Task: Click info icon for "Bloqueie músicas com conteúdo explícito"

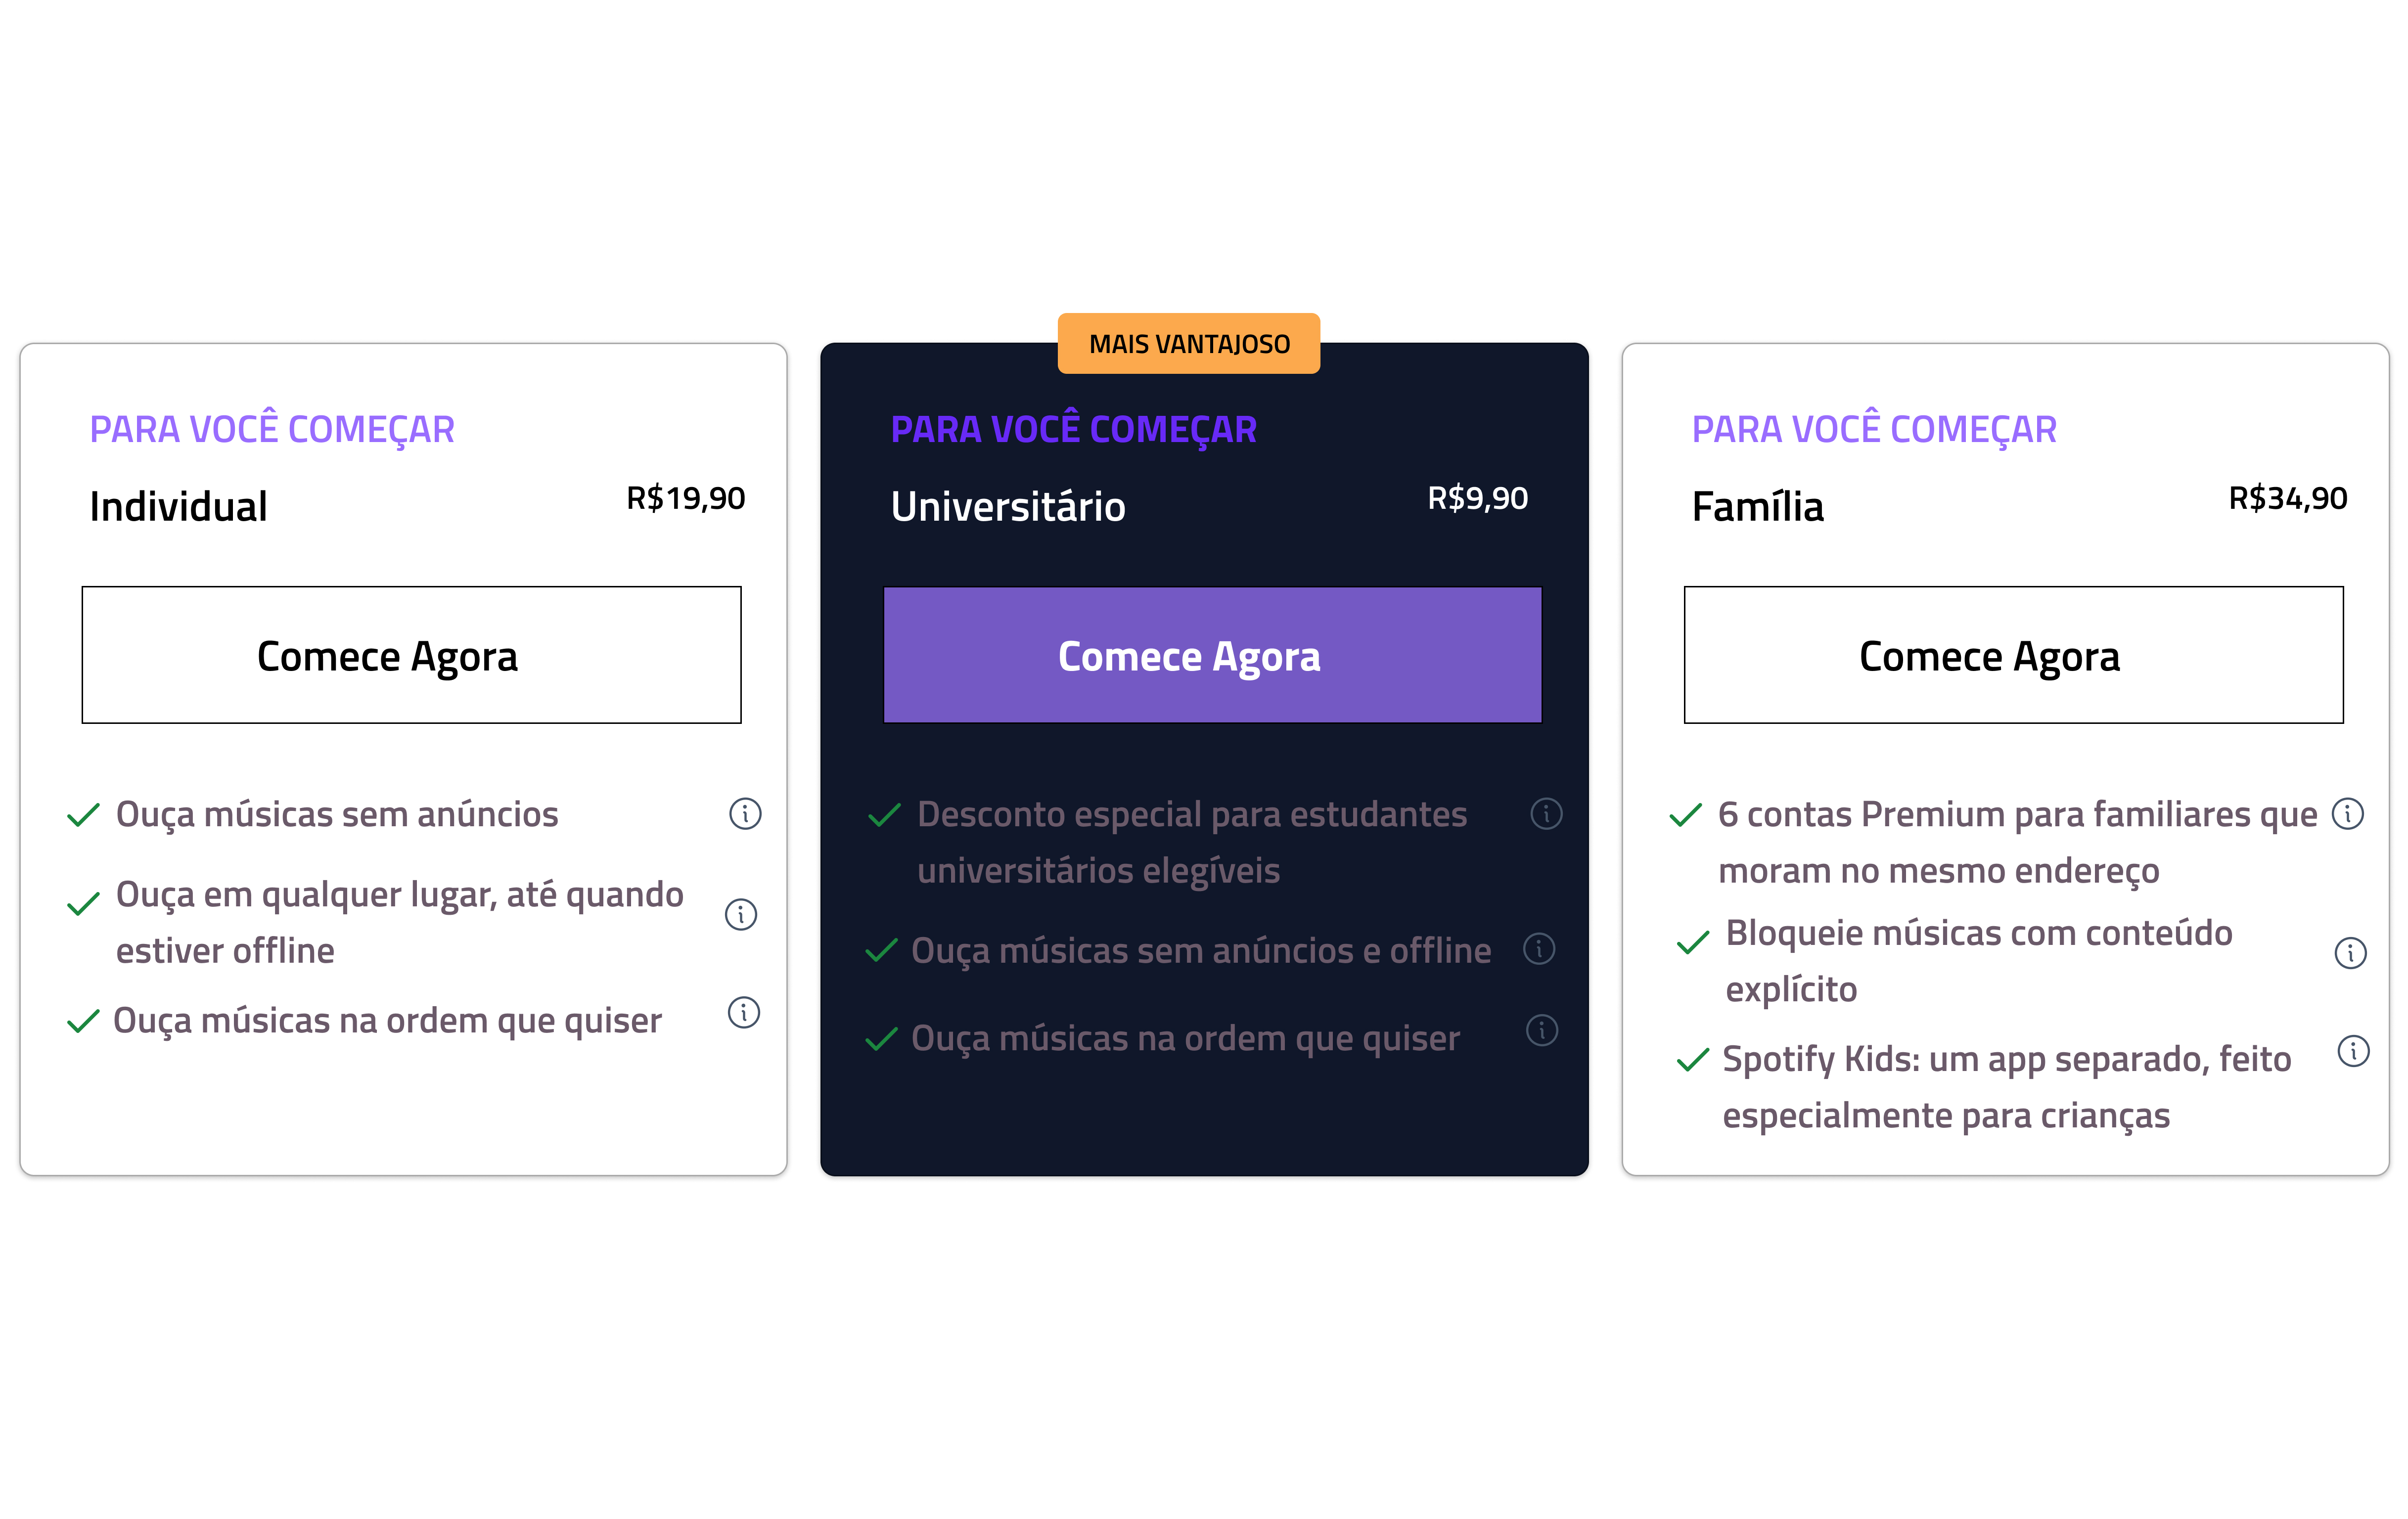Action: [2350, 953]
